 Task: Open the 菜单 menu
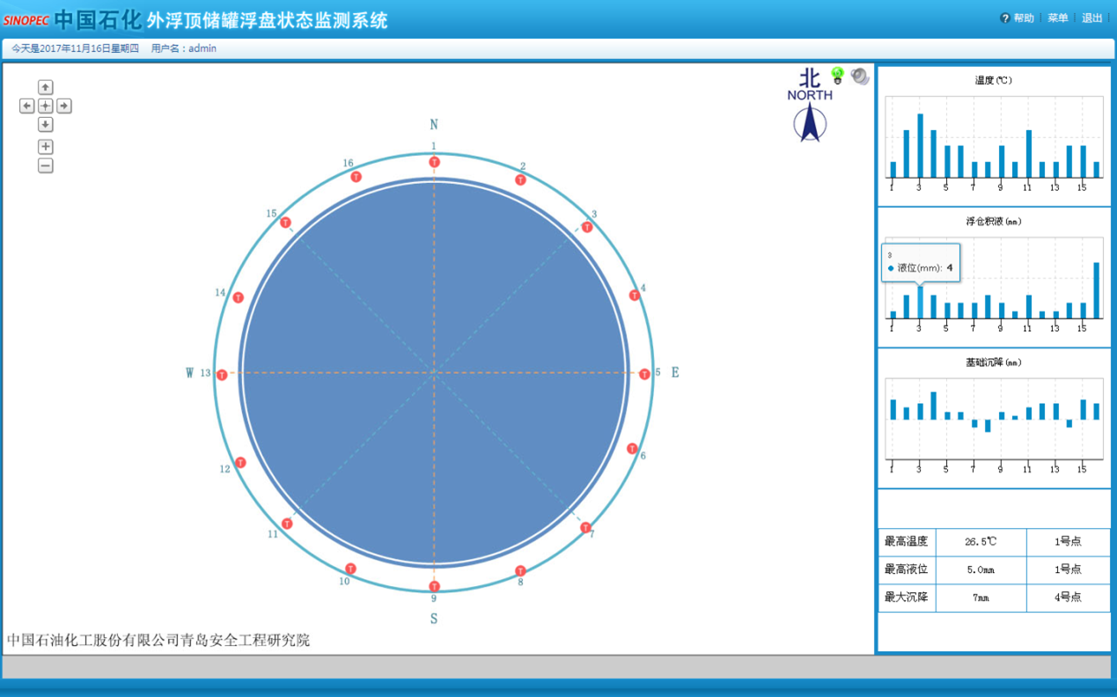(x=1057, y=18)
